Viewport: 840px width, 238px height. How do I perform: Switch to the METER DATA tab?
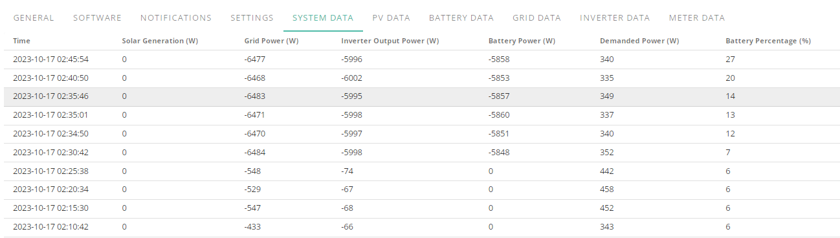click(x=697, y=18)
